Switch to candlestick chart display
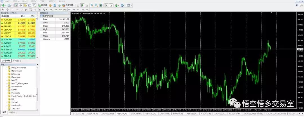 coord(81,5)
